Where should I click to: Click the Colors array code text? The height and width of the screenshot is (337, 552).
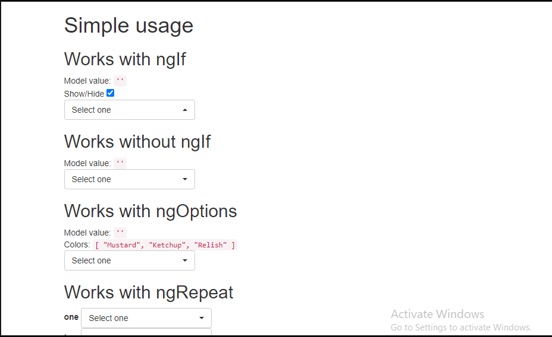(x=165, y=244)
